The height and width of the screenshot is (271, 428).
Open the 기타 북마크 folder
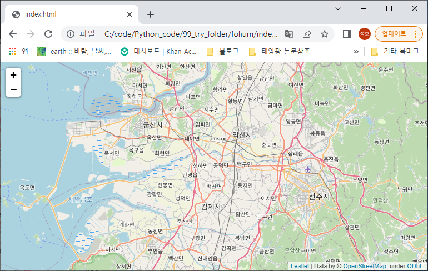point(395,51)
